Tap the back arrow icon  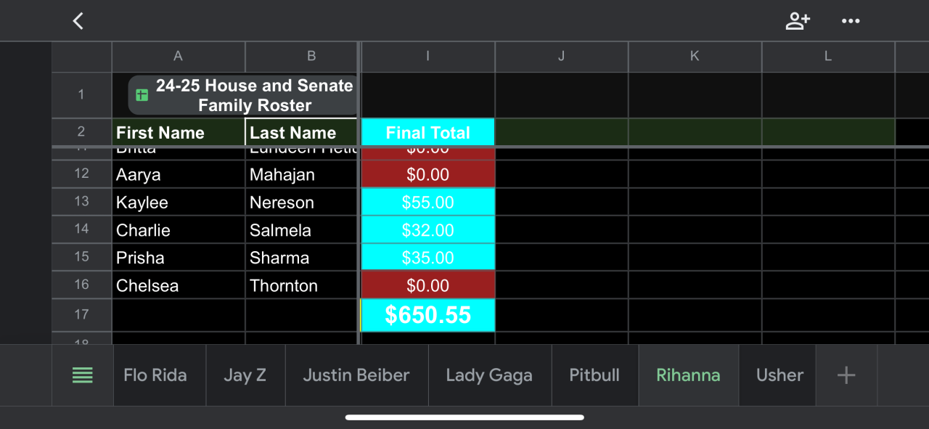click(x=78, y=21)
